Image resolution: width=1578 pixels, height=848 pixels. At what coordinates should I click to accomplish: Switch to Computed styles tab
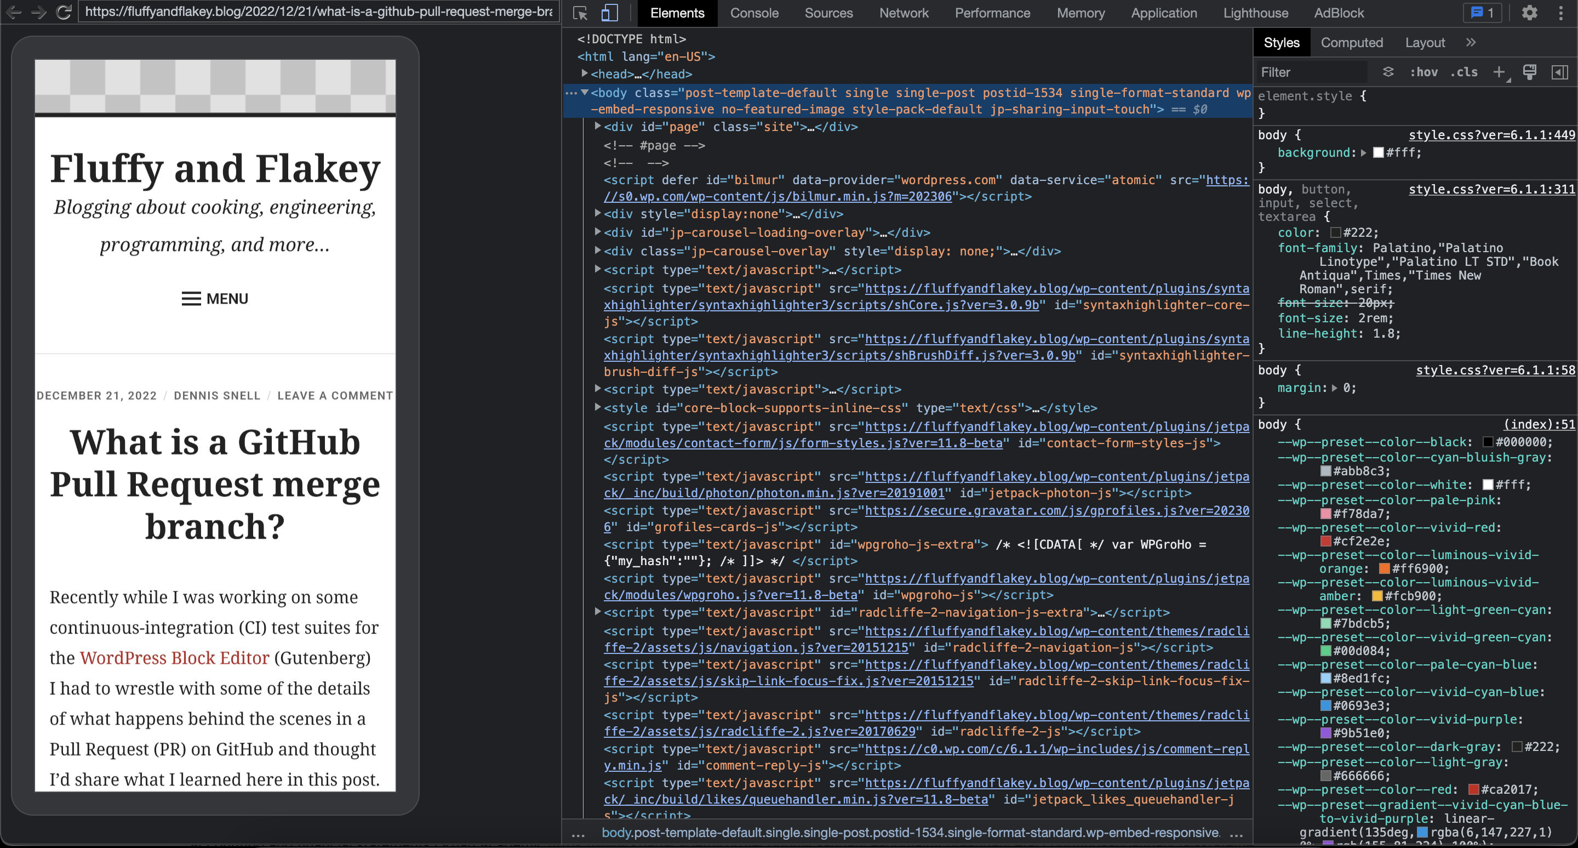(x=1351, y=42)
